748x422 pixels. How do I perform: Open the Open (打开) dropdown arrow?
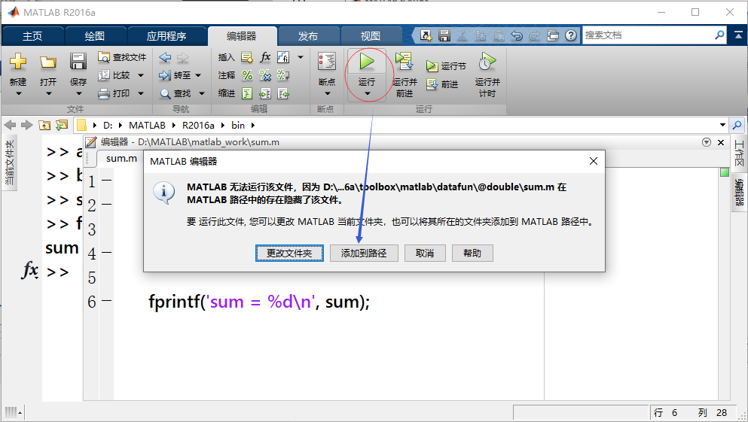tap(48, 94)
